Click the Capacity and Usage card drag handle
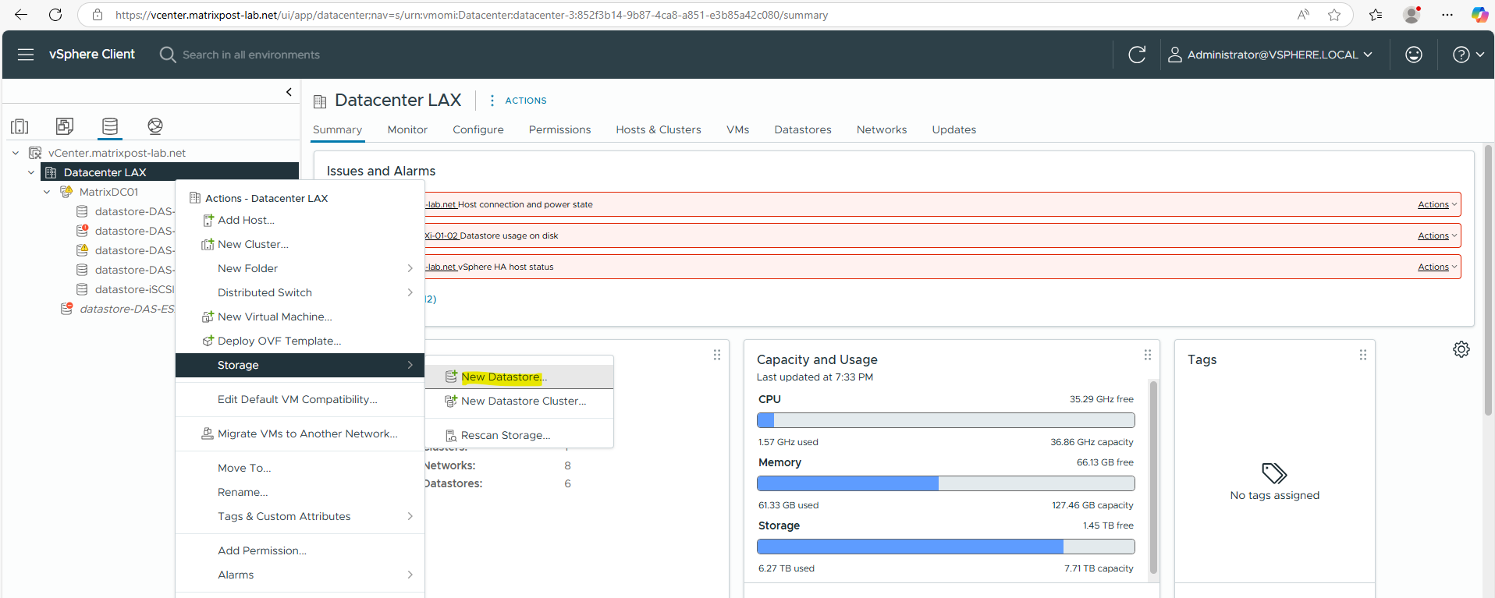 coord(1147,355)
